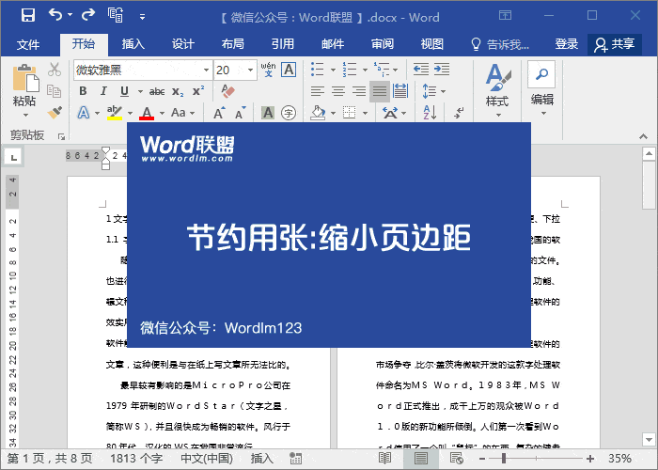Click the Sort A-Z icon
This screenshot has height=470, width=658.
point(430,113)
